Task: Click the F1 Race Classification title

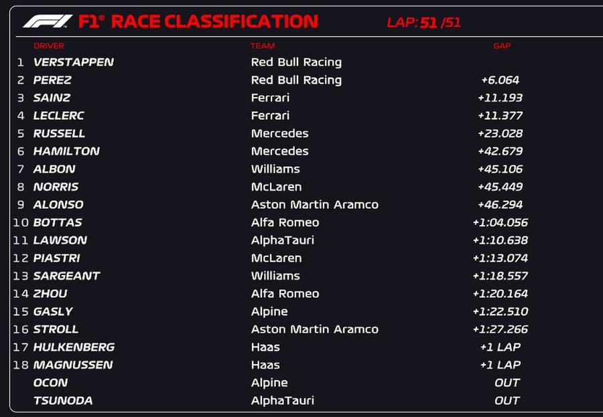Action: click(x=198, y=21)
